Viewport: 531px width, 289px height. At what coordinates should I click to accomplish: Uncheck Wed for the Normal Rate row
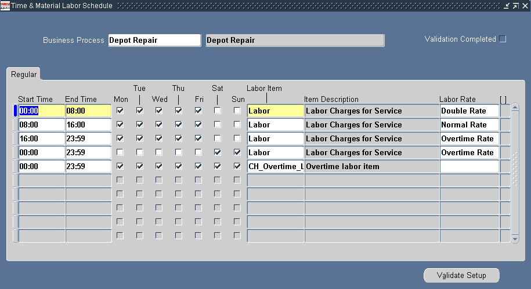tap(159, 125)
